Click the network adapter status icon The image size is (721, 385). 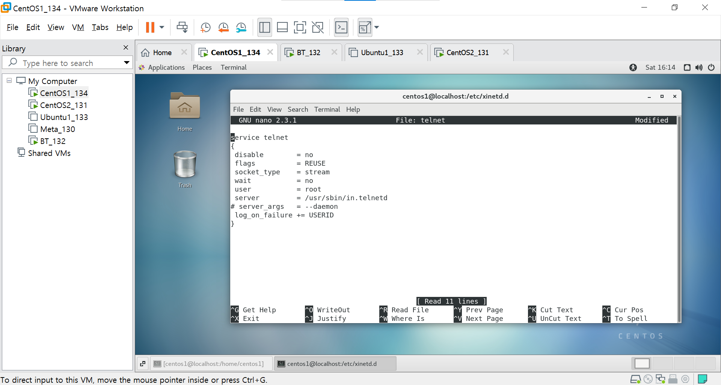coord(660,379)
